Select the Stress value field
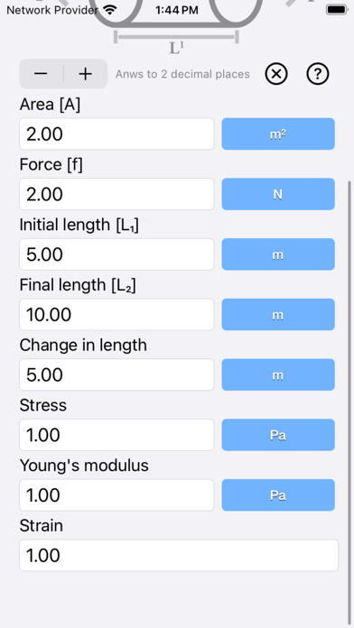 [x=116, y=435]
